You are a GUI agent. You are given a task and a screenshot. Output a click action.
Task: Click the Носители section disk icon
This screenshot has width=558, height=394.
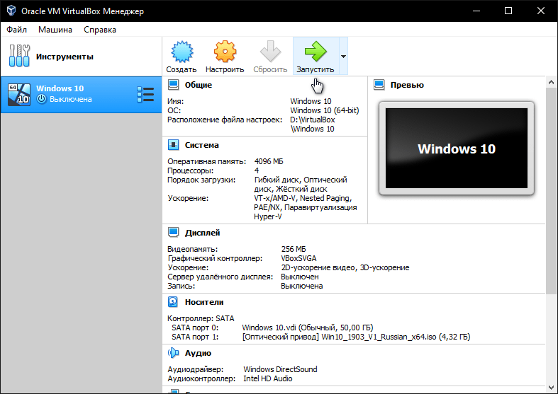[x=173, y=302]
